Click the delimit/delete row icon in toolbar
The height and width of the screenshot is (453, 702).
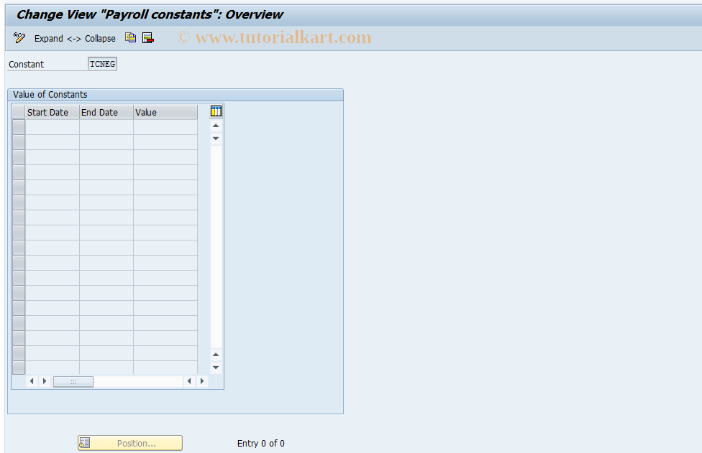coord(148,38)
